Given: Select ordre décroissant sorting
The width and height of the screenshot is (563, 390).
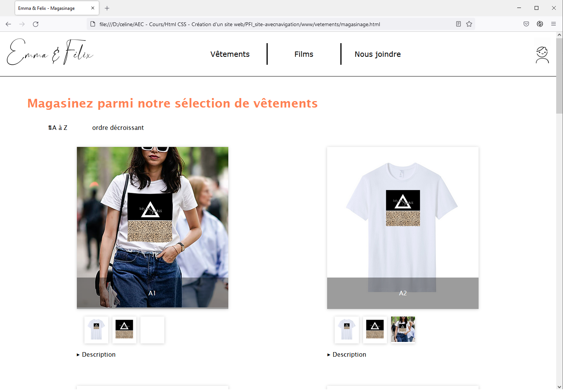Looking at the screenshot, I should click(118, 128).
